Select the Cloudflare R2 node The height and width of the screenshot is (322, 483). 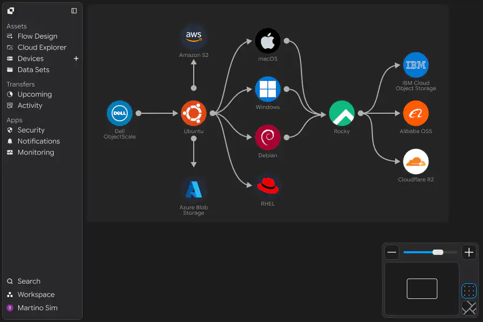pyautogui.click(x=416, y=162)
